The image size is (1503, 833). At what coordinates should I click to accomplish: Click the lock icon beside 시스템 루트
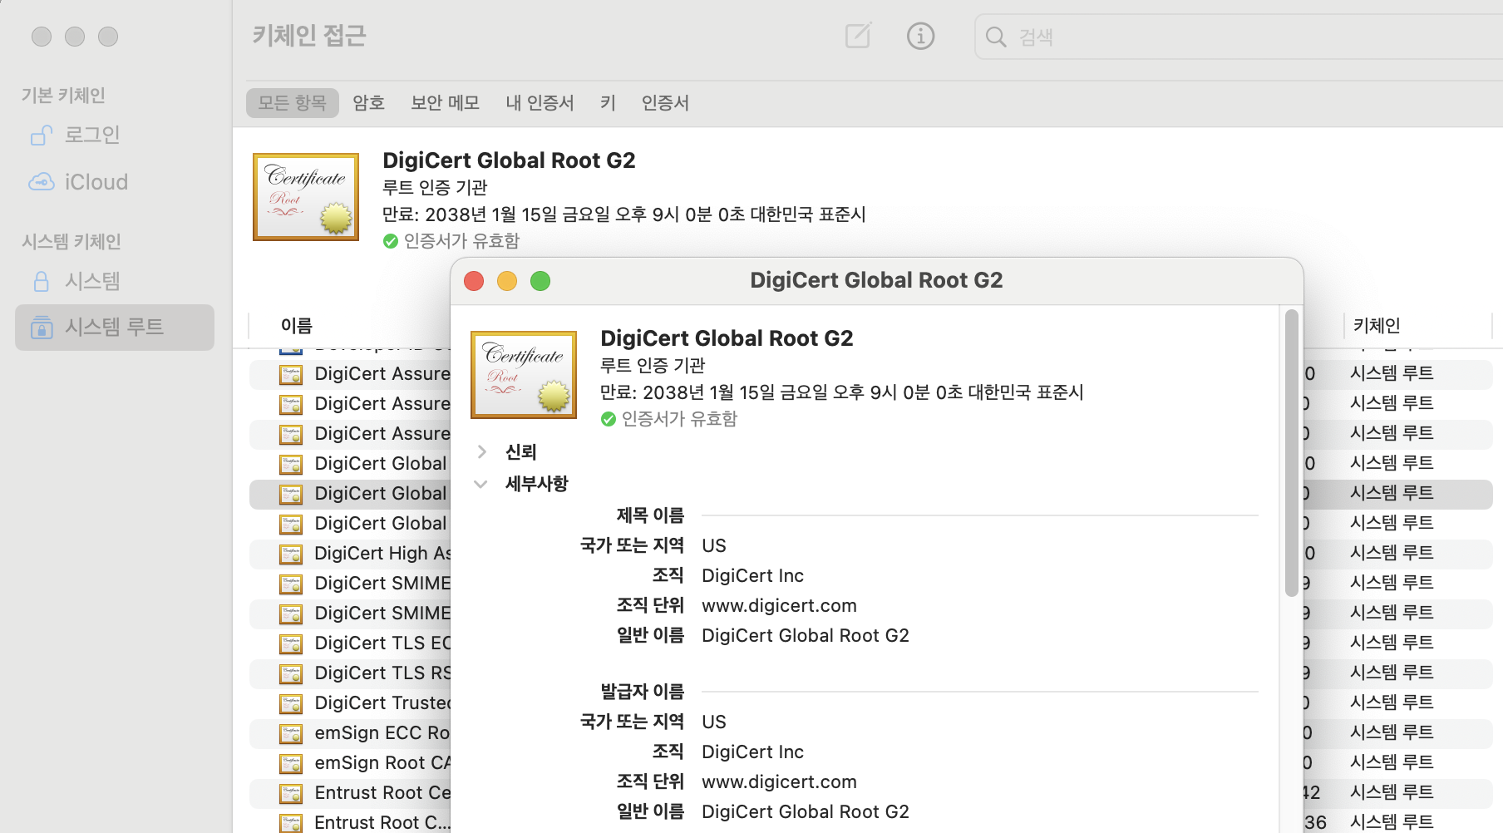click(x=42, y=328)
